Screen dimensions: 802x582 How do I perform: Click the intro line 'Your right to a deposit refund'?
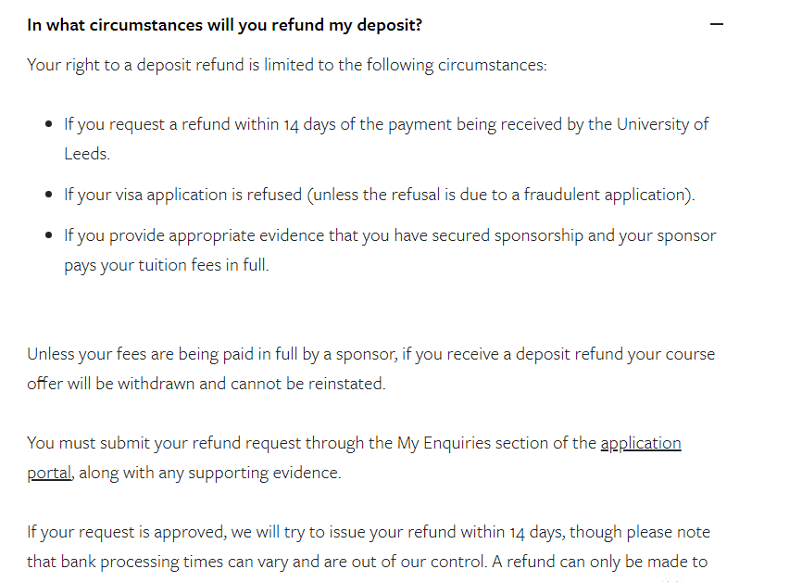point(287,65)
